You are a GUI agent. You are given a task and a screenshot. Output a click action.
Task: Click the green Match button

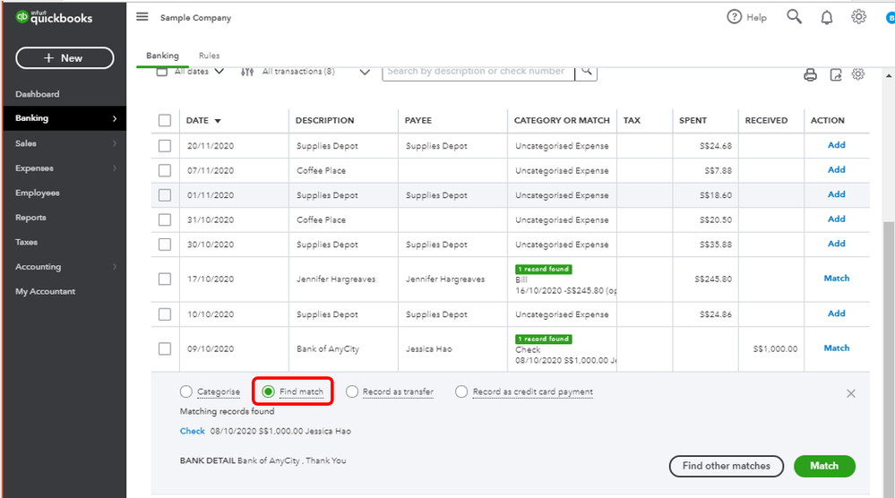824,466
